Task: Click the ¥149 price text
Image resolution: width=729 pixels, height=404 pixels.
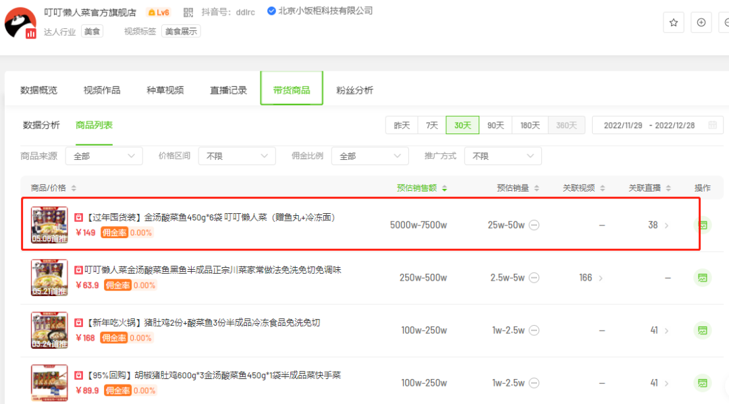Action: click(x=86, y=233)
